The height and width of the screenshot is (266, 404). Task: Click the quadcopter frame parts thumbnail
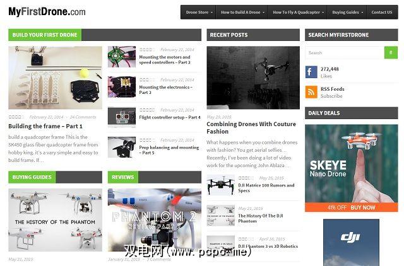coord(55,78)
